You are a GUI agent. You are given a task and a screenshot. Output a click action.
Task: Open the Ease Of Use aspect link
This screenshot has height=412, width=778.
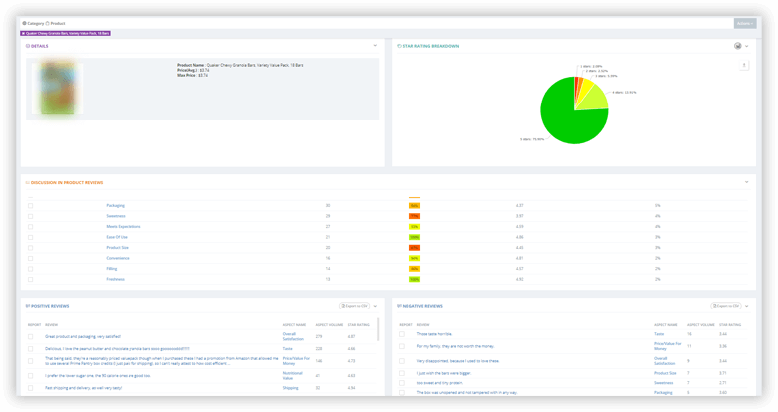pos(117,237)
